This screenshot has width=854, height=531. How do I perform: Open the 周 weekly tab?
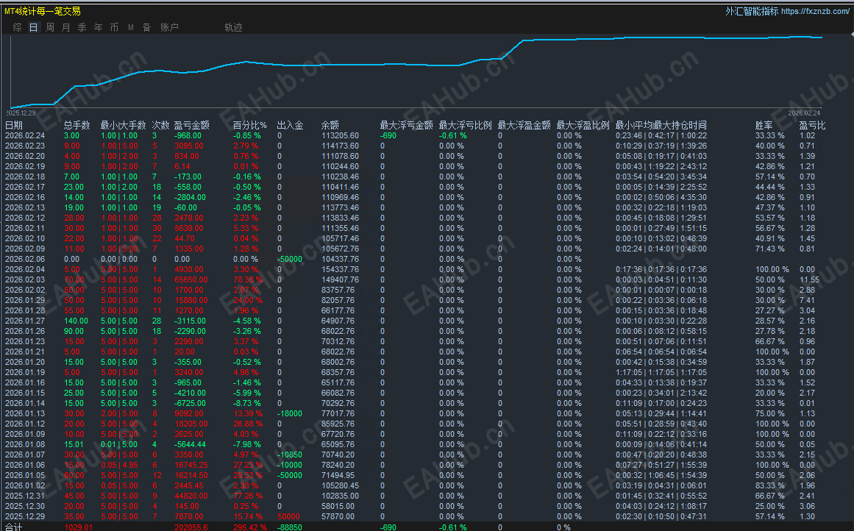pos(50,27)
